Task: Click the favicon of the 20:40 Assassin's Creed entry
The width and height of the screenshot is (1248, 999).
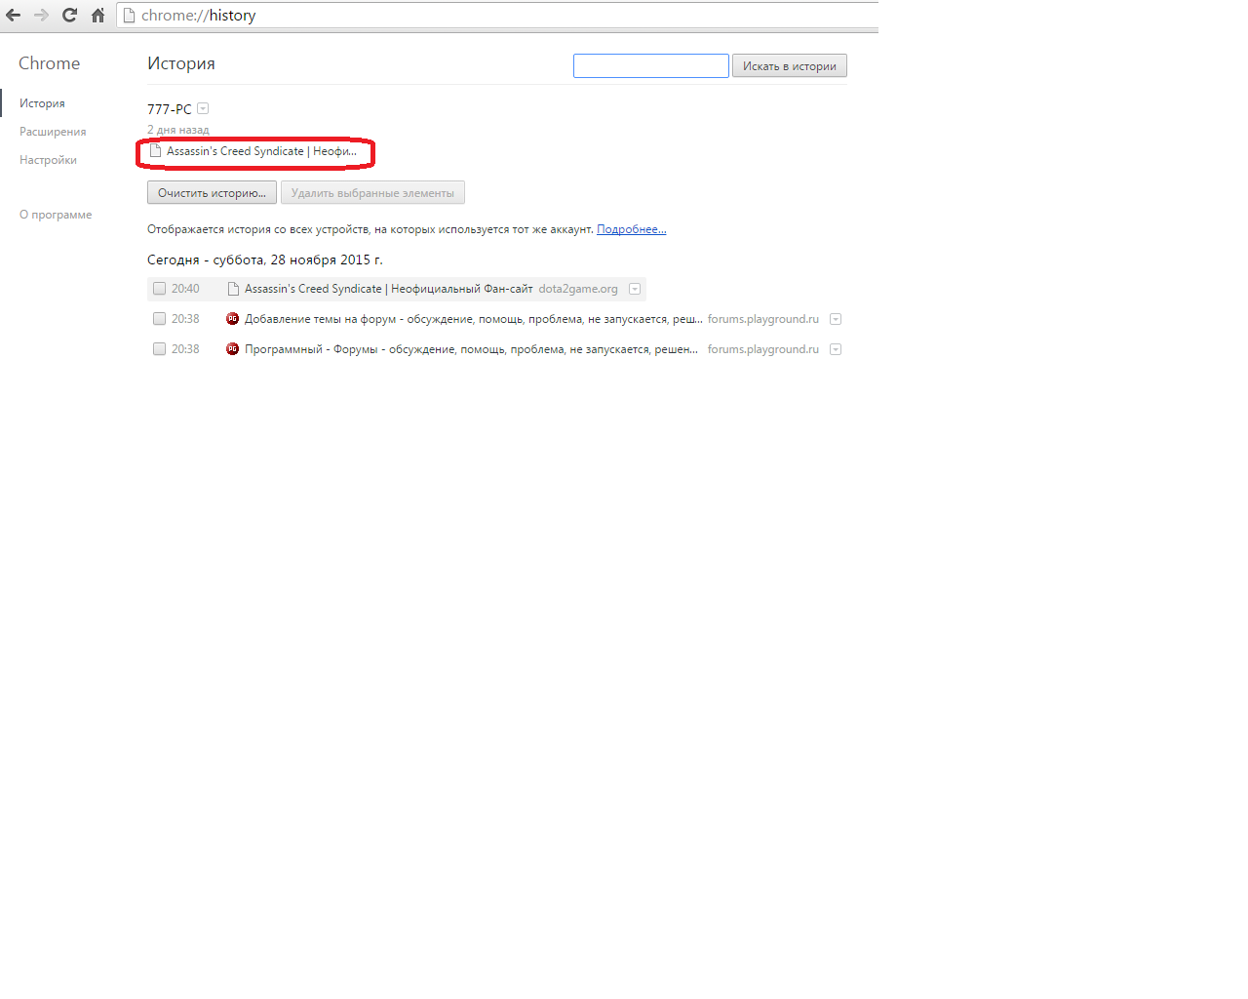Action: point(233,289)
